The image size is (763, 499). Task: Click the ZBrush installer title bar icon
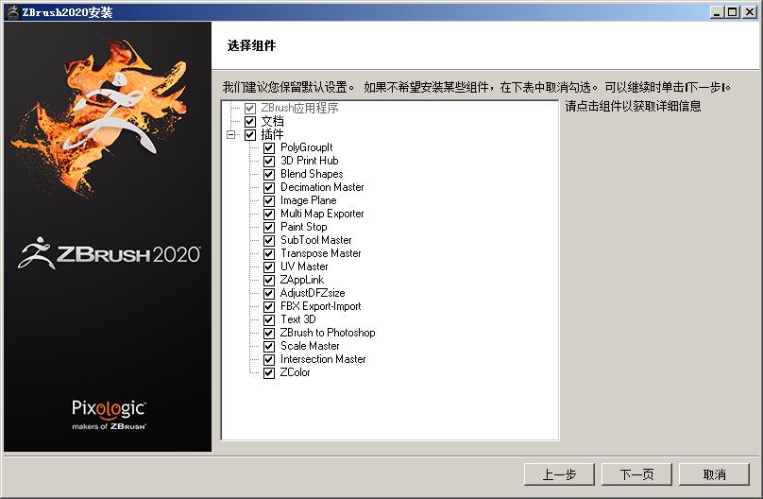pyautogui.click(x=12, y=12)
